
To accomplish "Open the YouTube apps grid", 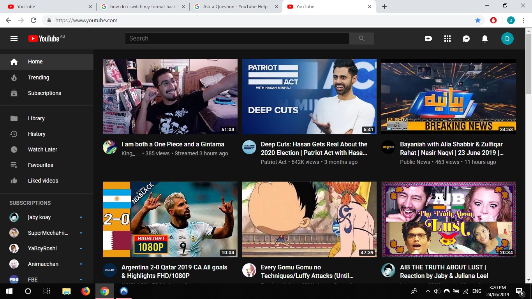I will 447,38.
